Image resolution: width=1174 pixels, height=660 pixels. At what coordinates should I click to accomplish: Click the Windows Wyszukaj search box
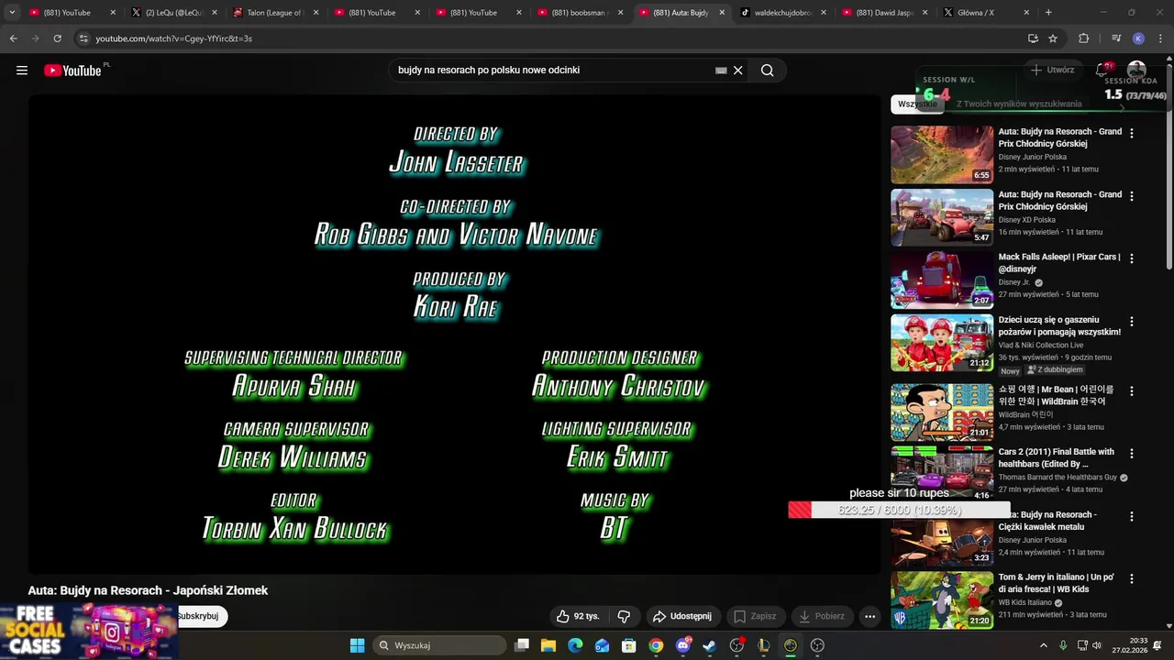coord(439,645)
